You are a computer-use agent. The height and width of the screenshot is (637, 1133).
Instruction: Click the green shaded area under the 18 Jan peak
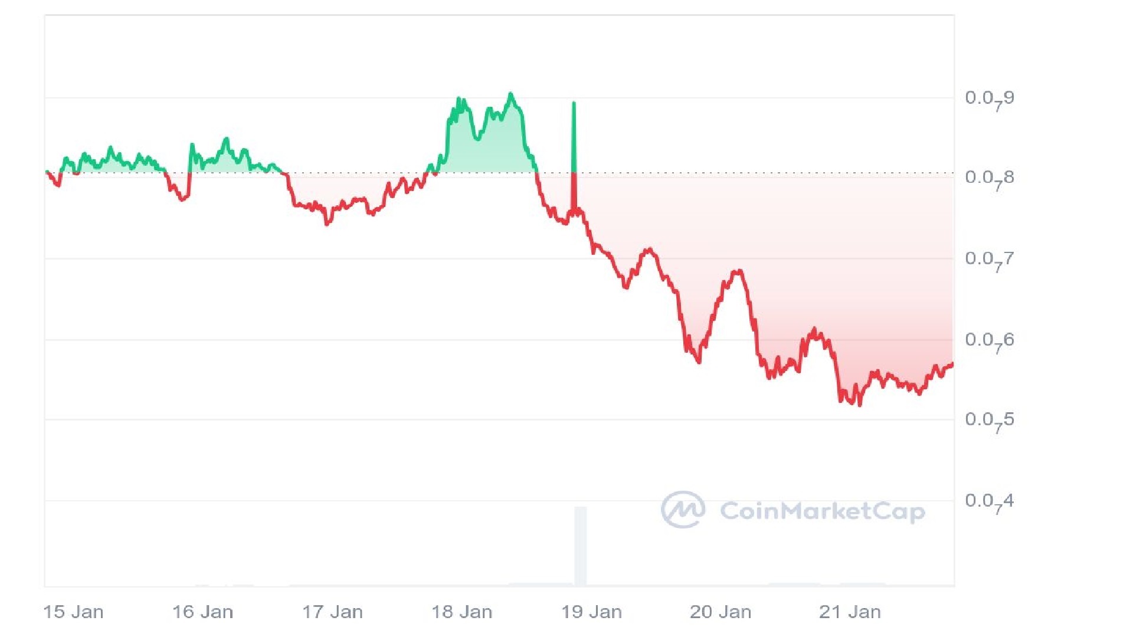[490, 153]
